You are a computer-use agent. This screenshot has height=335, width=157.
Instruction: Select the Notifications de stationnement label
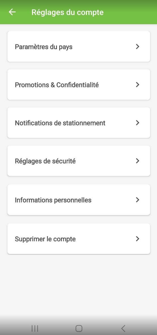point(60,123)
